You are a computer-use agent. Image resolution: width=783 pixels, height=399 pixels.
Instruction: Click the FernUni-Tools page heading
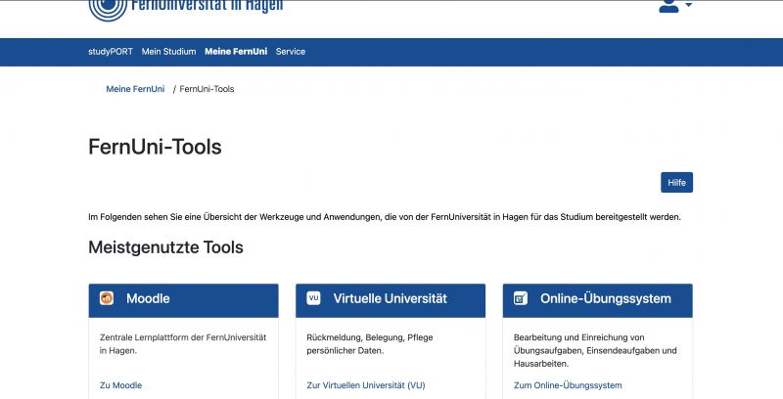155,147
